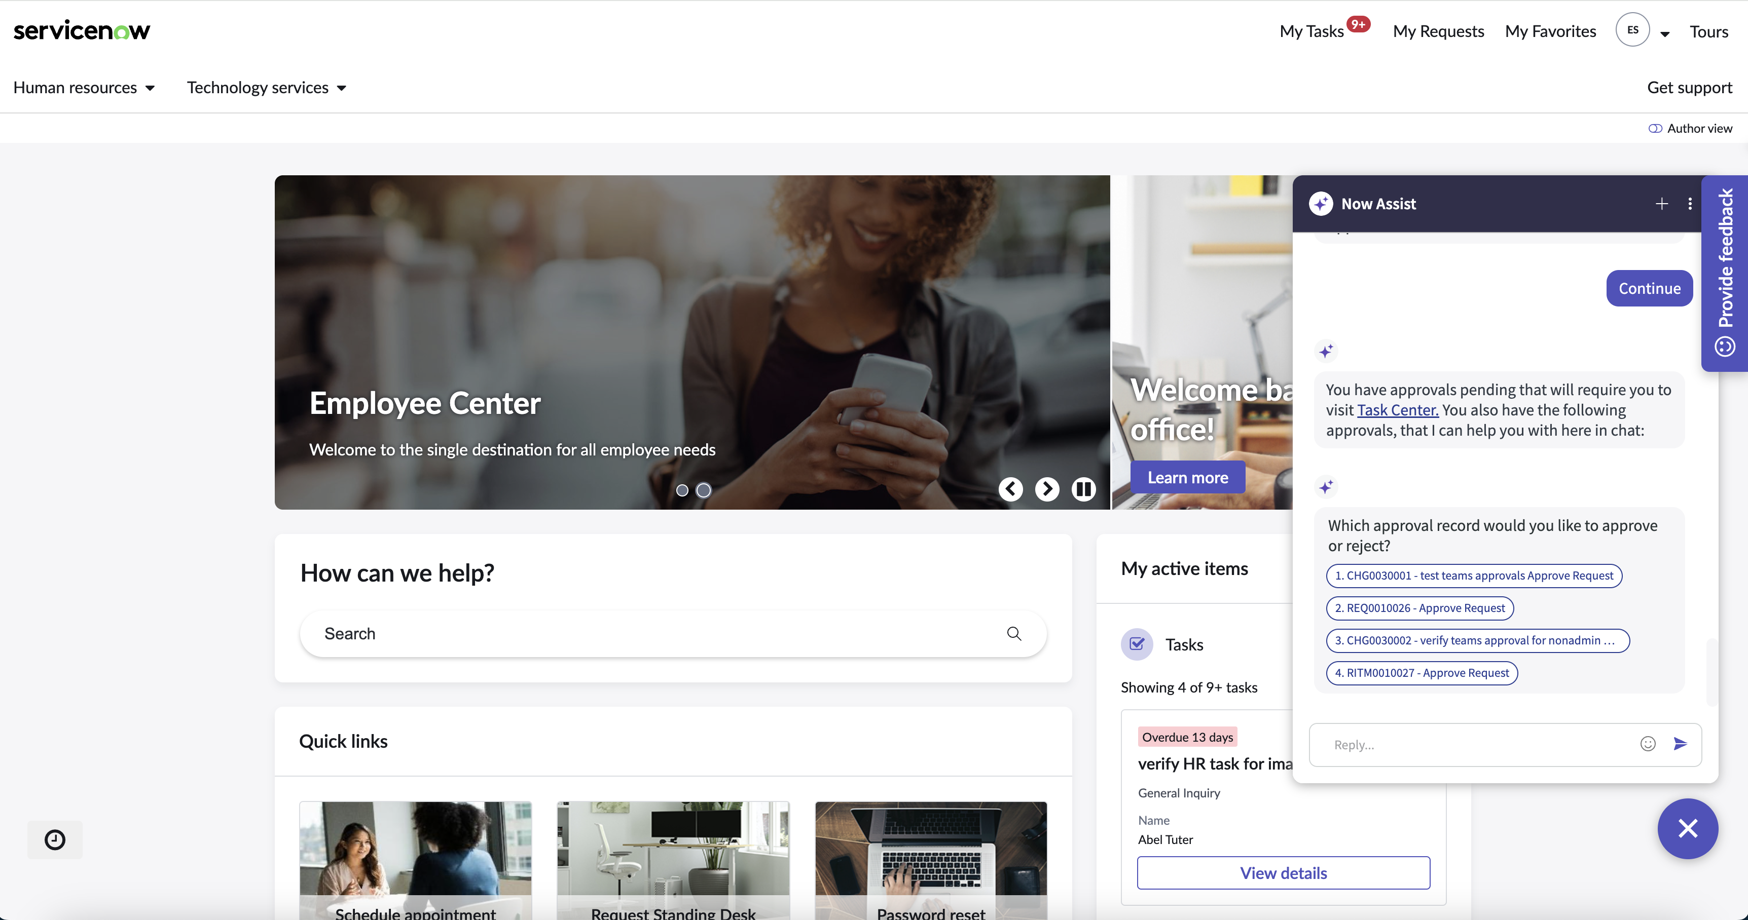Click the General Inquiry text
Viewport: 1748px width, 920px height.
pos(1179,792)
